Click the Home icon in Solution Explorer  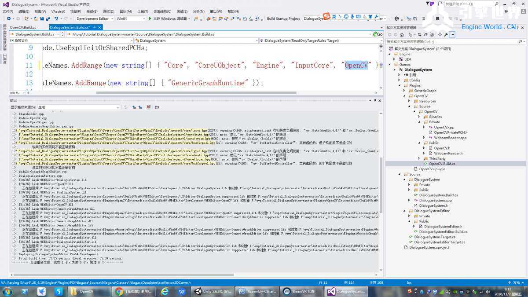point(402,34)
